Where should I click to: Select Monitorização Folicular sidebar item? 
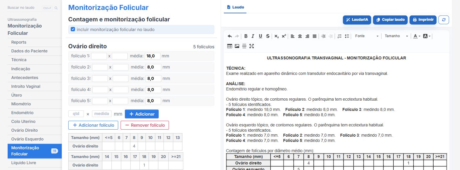[x=35, y=151]
